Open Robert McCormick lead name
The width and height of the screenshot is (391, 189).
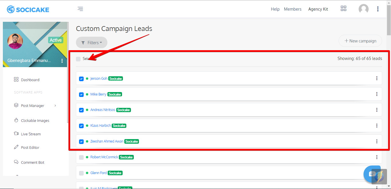(x=104, y=157)
